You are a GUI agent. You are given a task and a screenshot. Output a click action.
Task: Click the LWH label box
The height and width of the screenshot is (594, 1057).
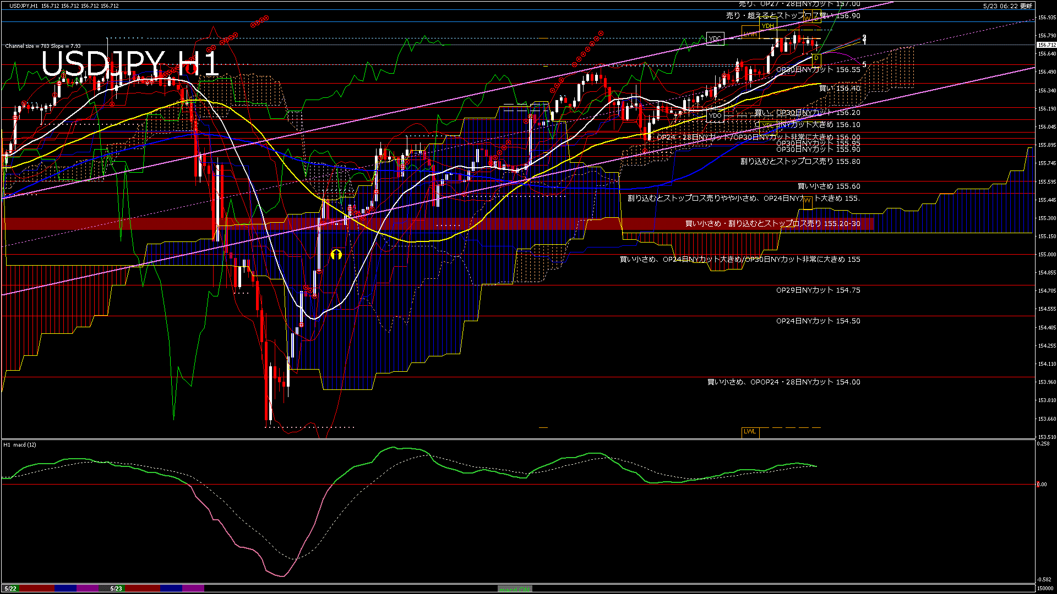click(750, 34)
